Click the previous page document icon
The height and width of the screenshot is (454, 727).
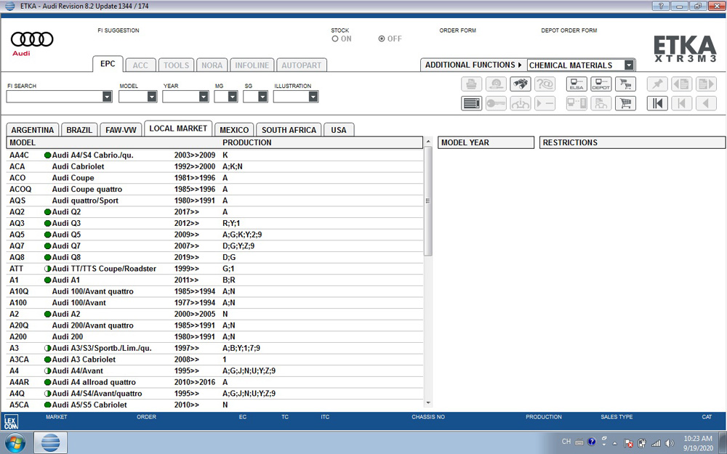click(x=682, y=84)
